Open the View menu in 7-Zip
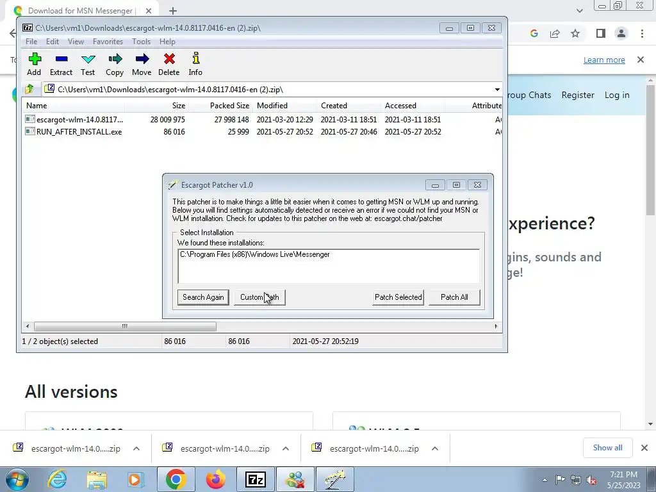 pyautogui.click(x=76, y=42)
